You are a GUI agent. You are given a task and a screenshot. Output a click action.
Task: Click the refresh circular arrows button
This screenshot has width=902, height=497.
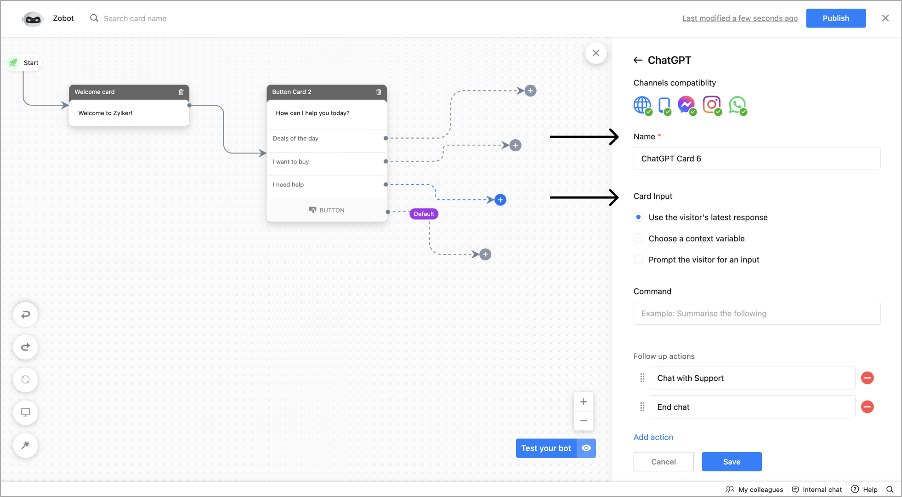26,380
